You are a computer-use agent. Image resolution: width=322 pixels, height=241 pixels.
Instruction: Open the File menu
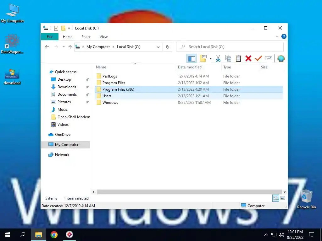pyautogui.click(x=50, y=37)
